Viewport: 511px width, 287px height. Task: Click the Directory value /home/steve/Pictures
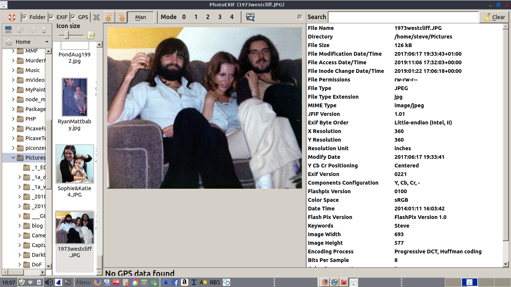[423, 37]
